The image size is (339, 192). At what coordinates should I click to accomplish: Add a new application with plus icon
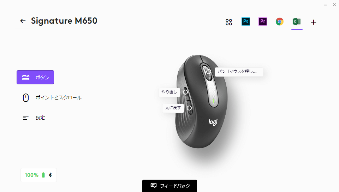(x=314, y=22)
